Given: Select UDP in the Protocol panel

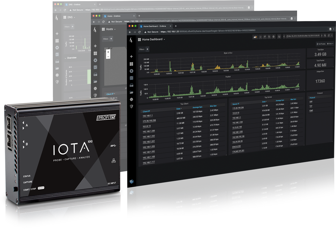Looking at the screenshot, I should (311, 102).
